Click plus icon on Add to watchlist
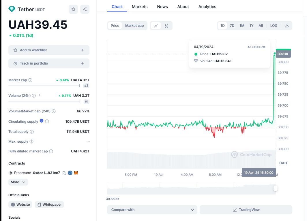The image size is (307, 221). [x=83, y=50]
